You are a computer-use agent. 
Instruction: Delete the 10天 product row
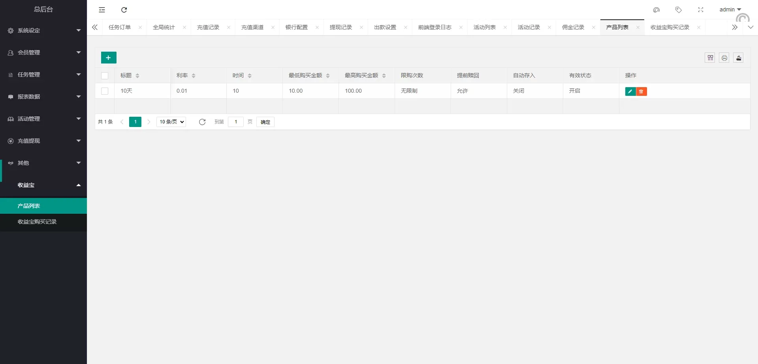click(x=641, y=91)
